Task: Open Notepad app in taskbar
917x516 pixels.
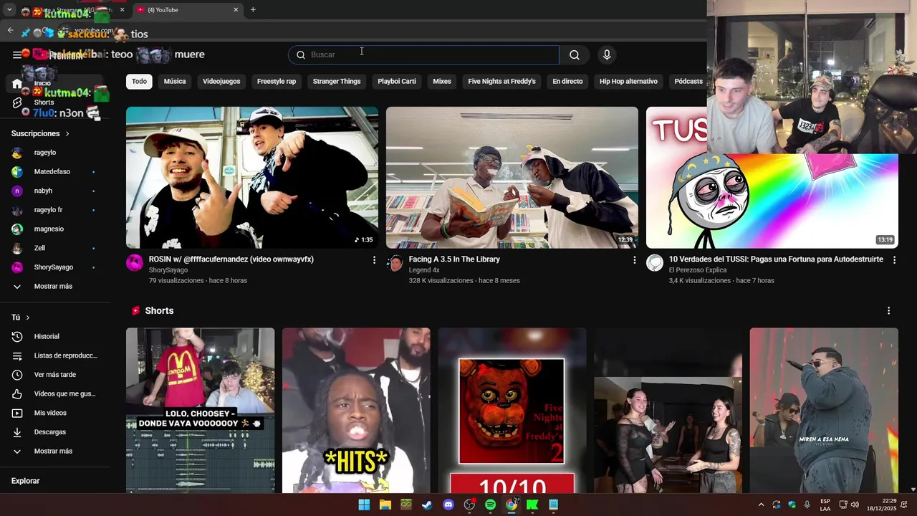Action: click(554, 505)
